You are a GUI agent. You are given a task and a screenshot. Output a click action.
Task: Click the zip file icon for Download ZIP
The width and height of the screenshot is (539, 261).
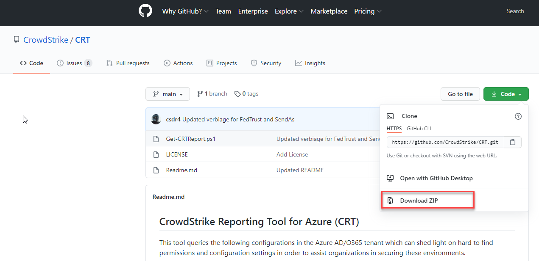pos(391,201)
